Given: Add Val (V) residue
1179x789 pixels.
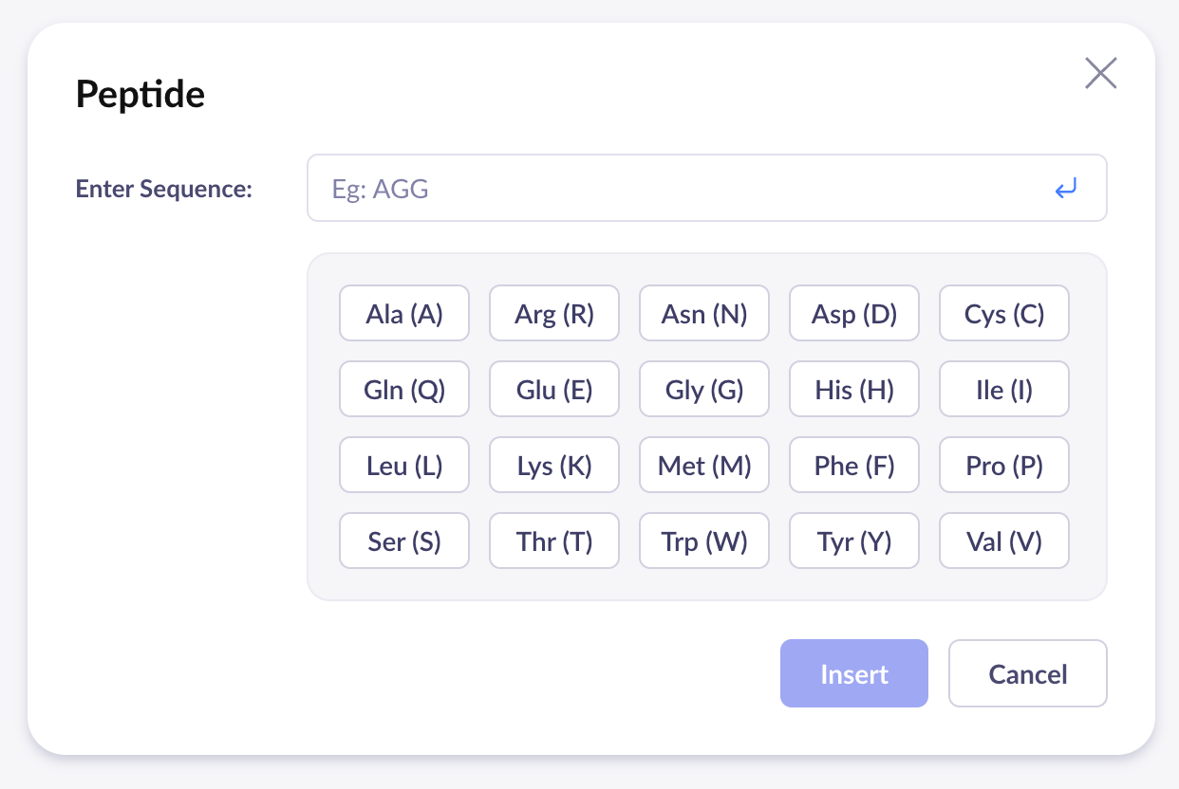Looking at the screenshot, I should click(x=1004, y=541).
